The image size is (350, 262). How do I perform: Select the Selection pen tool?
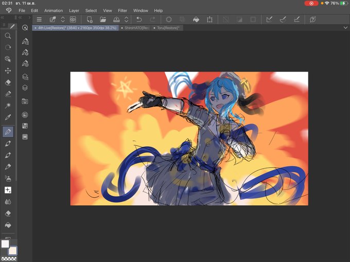click(x=8, y=94)
